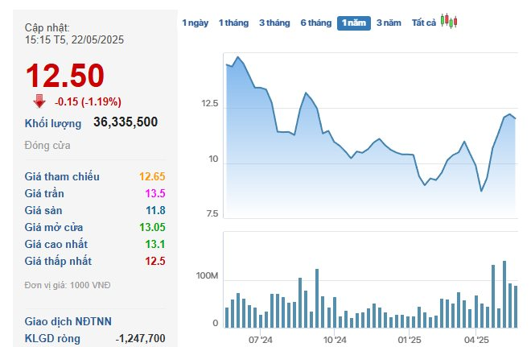Click the Giá trần value 13.5
This screenshot has height=347, width=531.
point(154,193)
